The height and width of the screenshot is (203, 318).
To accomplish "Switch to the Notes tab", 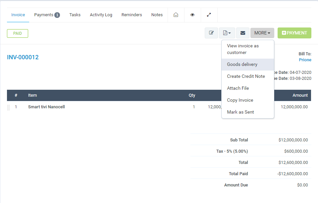I will pos(157,15).
